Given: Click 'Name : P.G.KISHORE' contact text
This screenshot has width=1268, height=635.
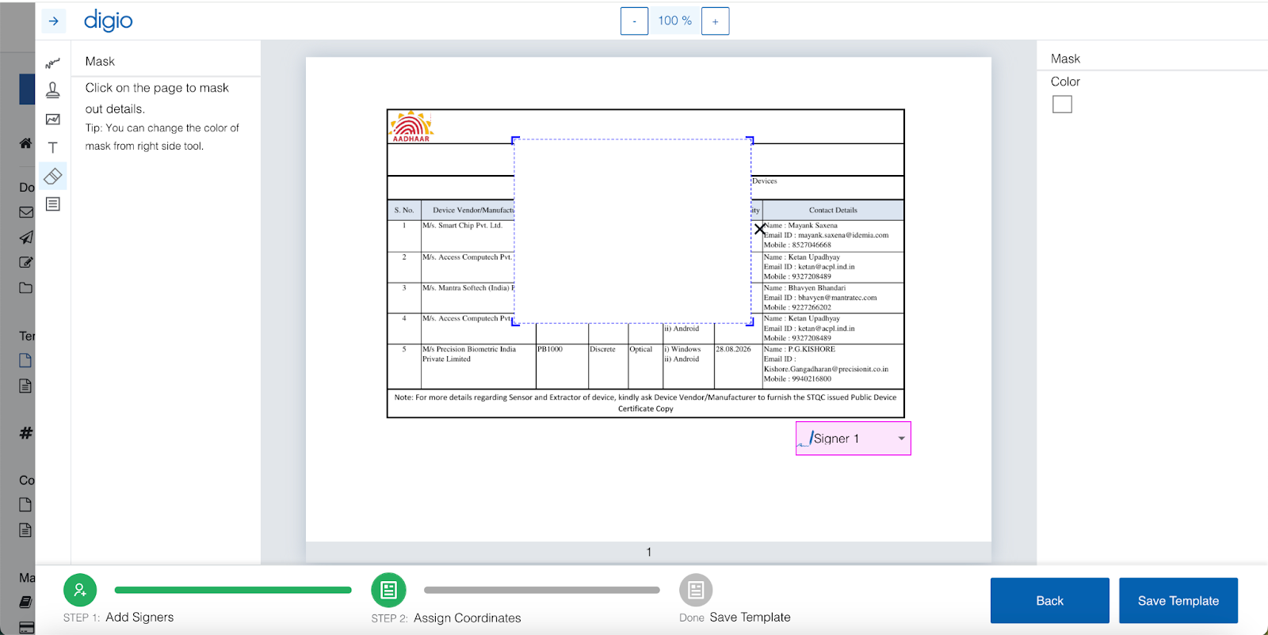Looking at the screenshot, I should click(800, 349).
